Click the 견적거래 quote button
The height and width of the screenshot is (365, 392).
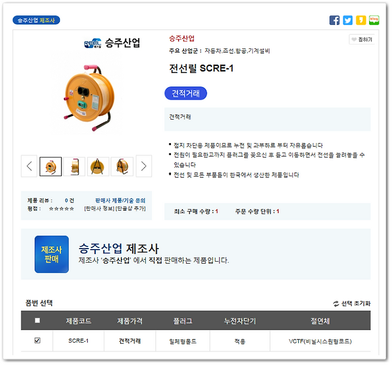point(186,94)
